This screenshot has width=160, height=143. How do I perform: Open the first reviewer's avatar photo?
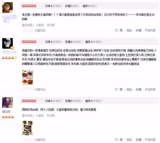click(x=8, y=7)
